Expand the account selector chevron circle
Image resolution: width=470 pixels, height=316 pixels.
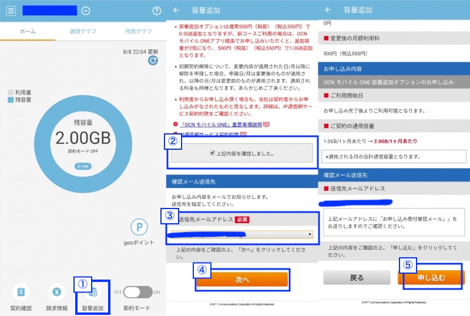(86, 11)
